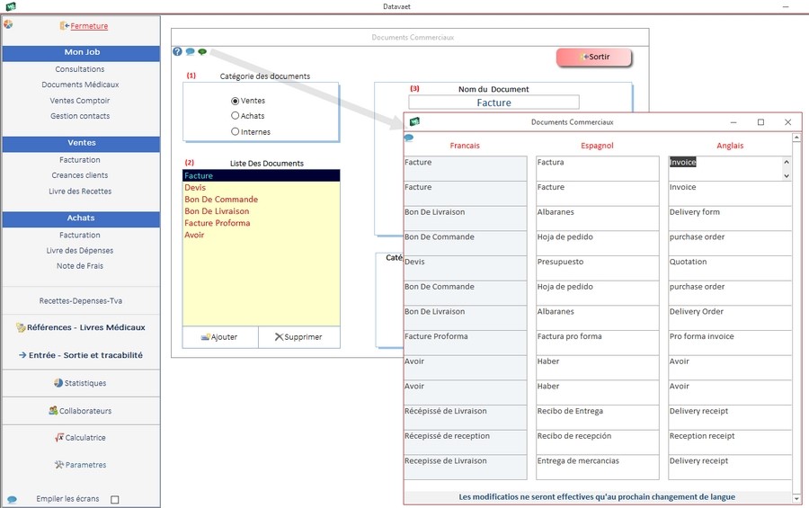Open Statistiques in the sidebar
This screenshot has height=508, width=809.
point(85,383)
